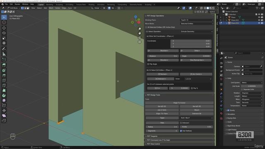This screenshot has width=265, height=149.
Task: Click the Edge-To-Face button
Action: coord(162,114)
